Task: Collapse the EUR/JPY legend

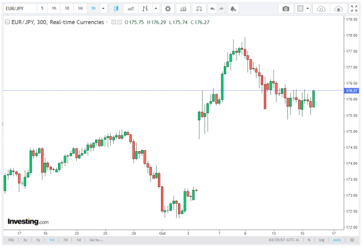Action: click(x=6, y=21)
